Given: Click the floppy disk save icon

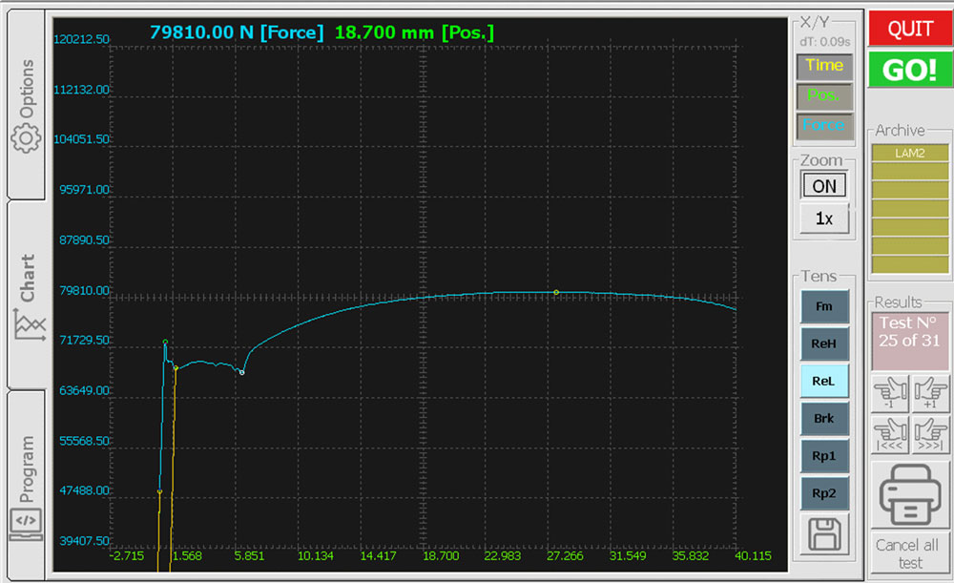Looking at the screenshot, I should coord(822,533).
